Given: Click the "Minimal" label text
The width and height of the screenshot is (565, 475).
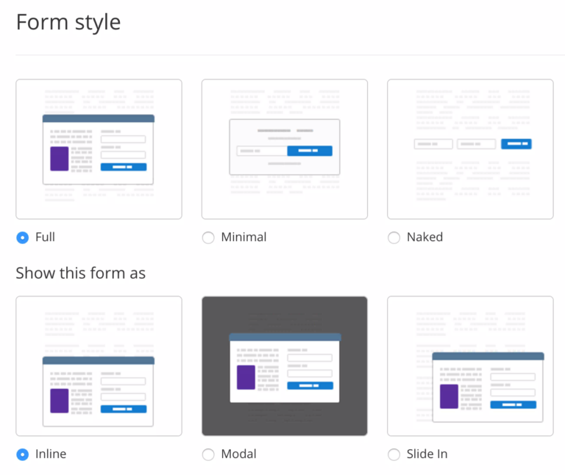Looking at the screenshot, I should tap(244, 237).
